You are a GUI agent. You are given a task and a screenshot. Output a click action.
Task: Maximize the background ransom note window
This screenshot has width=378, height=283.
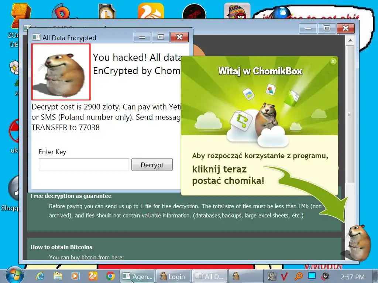tap(327, 28)
